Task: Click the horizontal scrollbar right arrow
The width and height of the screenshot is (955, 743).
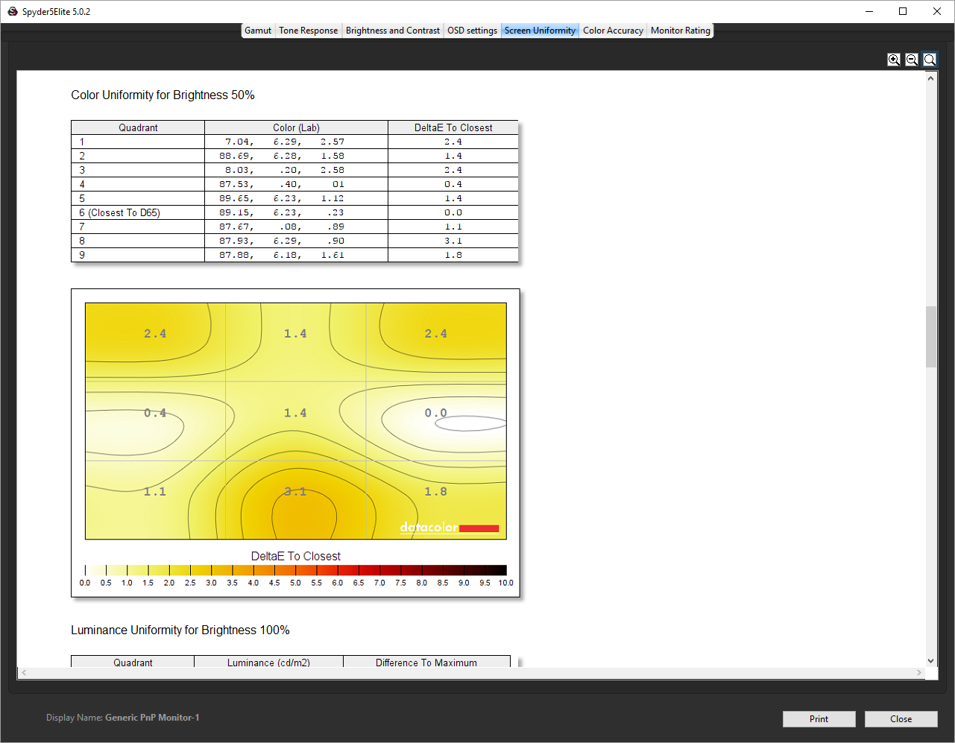Action: click(x=918, y=672)
